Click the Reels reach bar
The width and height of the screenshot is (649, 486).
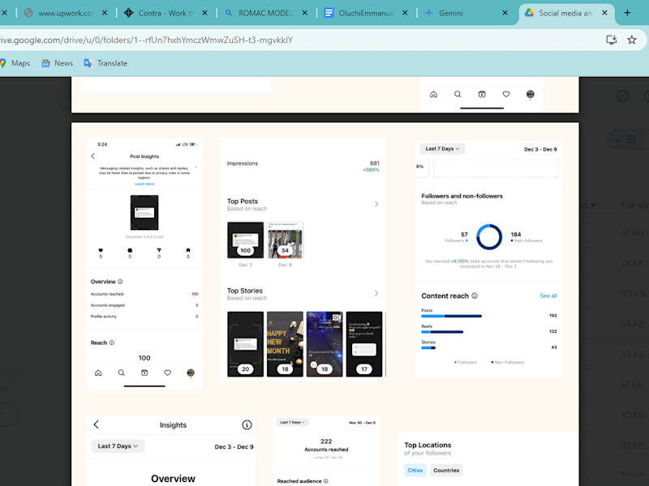click(x=442, y=332)
